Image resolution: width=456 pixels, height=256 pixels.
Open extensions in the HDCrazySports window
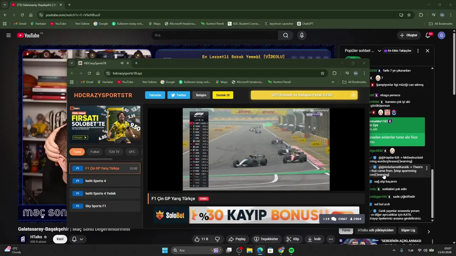pos(335,73)
